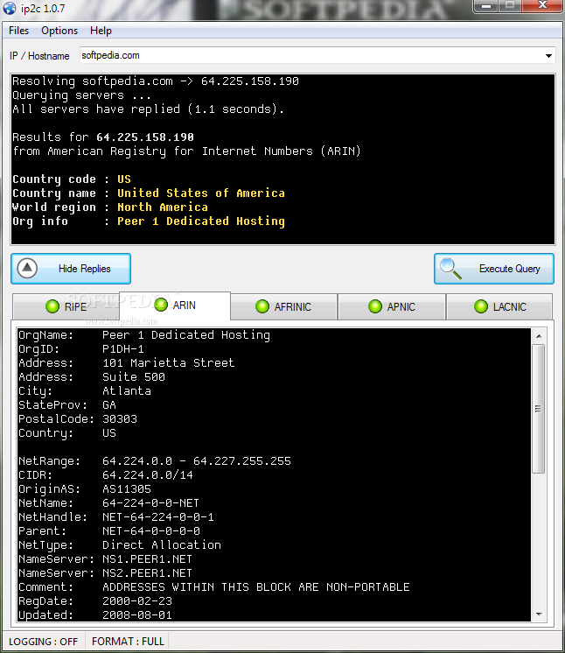Viewport: 565px width, 653px height.
Task: Click the 'Resolving softpedia.com' result line
Action: tap(156, 81)
